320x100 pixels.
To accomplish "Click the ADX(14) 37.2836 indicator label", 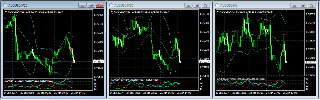I will (x=29, y=81).
